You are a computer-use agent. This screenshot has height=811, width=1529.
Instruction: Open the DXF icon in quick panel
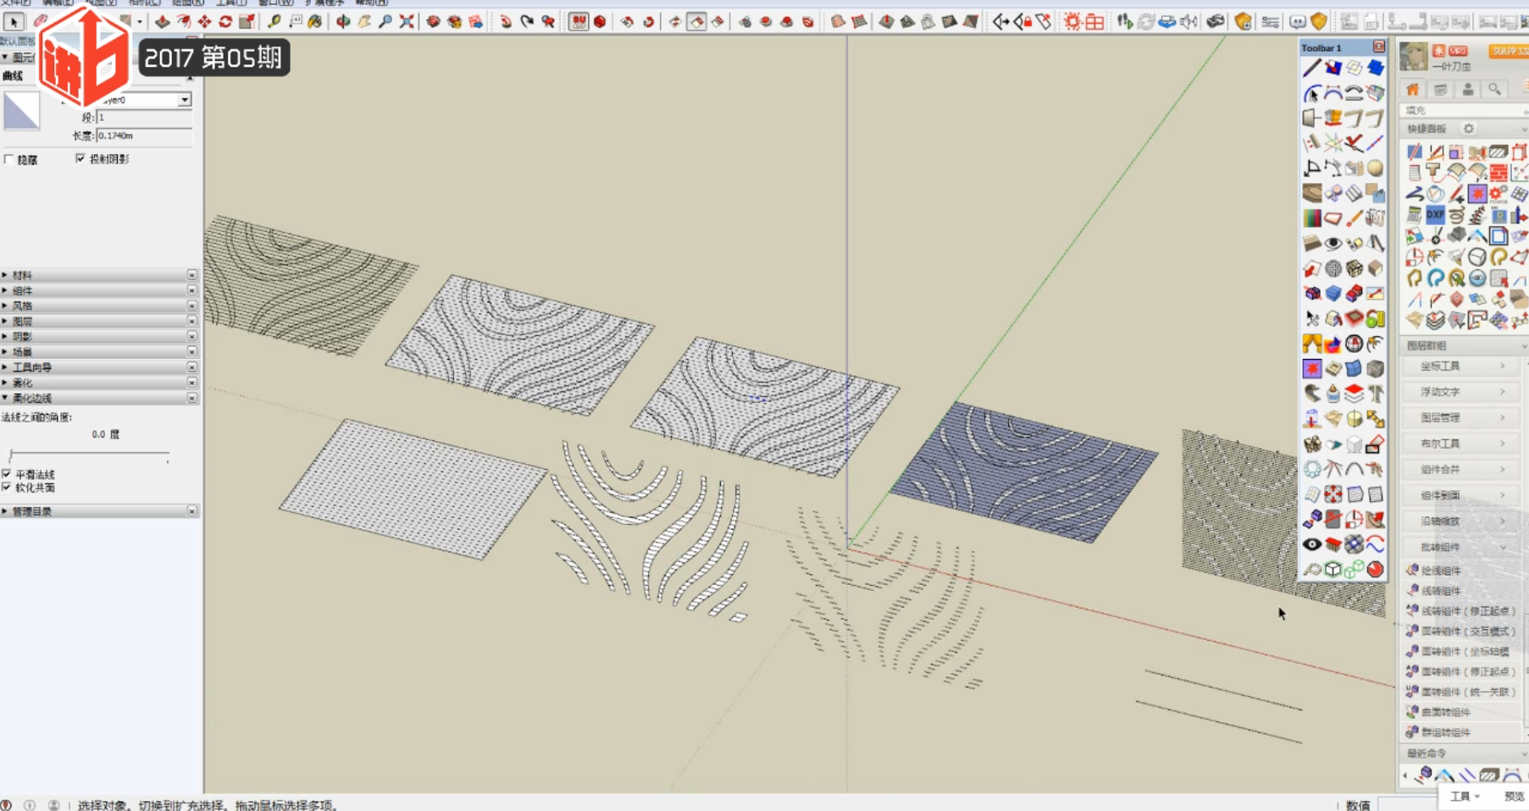[x=1435, y=215]
